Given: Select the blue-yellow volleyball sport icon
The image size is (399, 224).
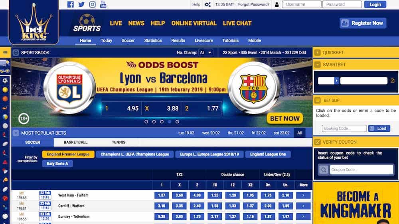Looking at the screenshot, I should 5,117.
